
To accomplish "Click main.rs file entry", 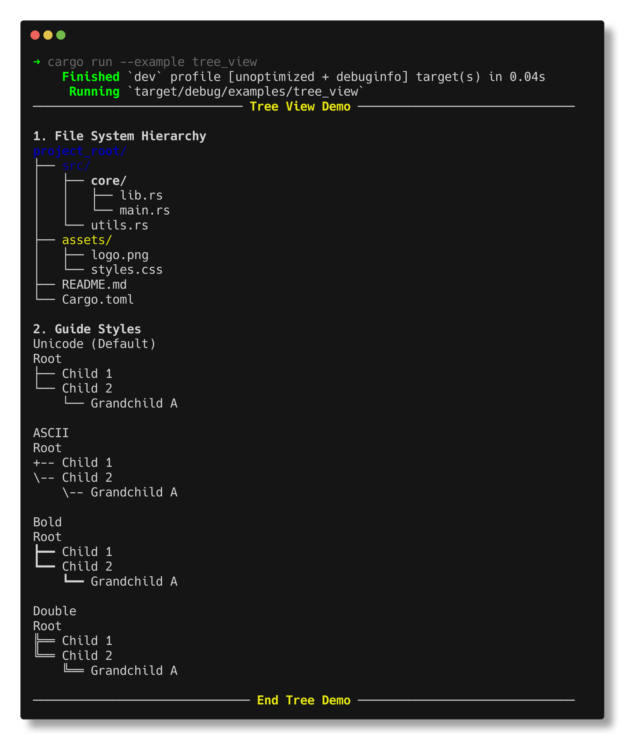I will 144,211.
